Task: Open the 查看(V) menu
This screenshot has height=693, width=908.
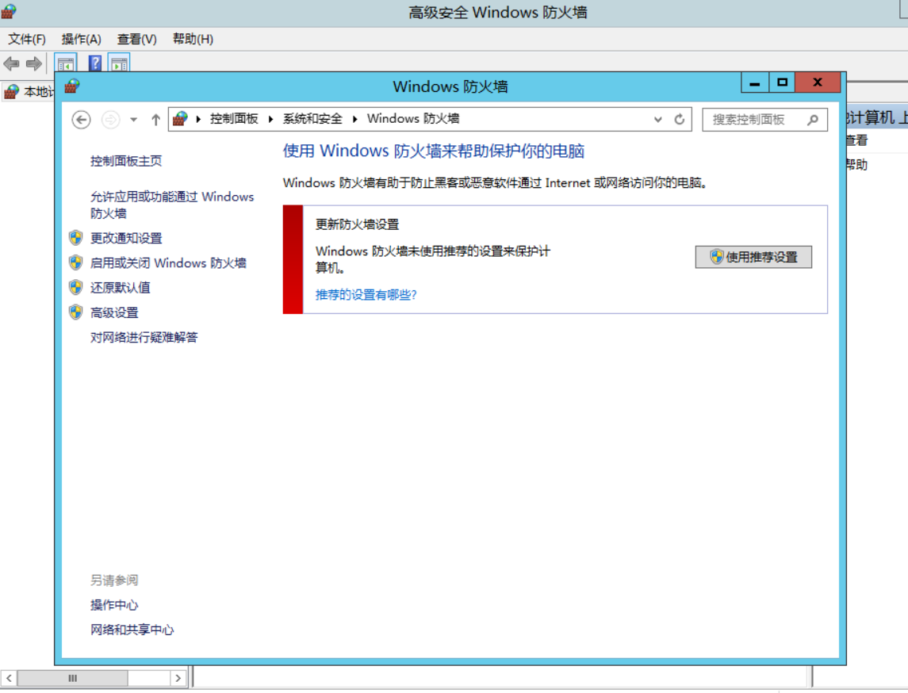Action: (136, 40)
